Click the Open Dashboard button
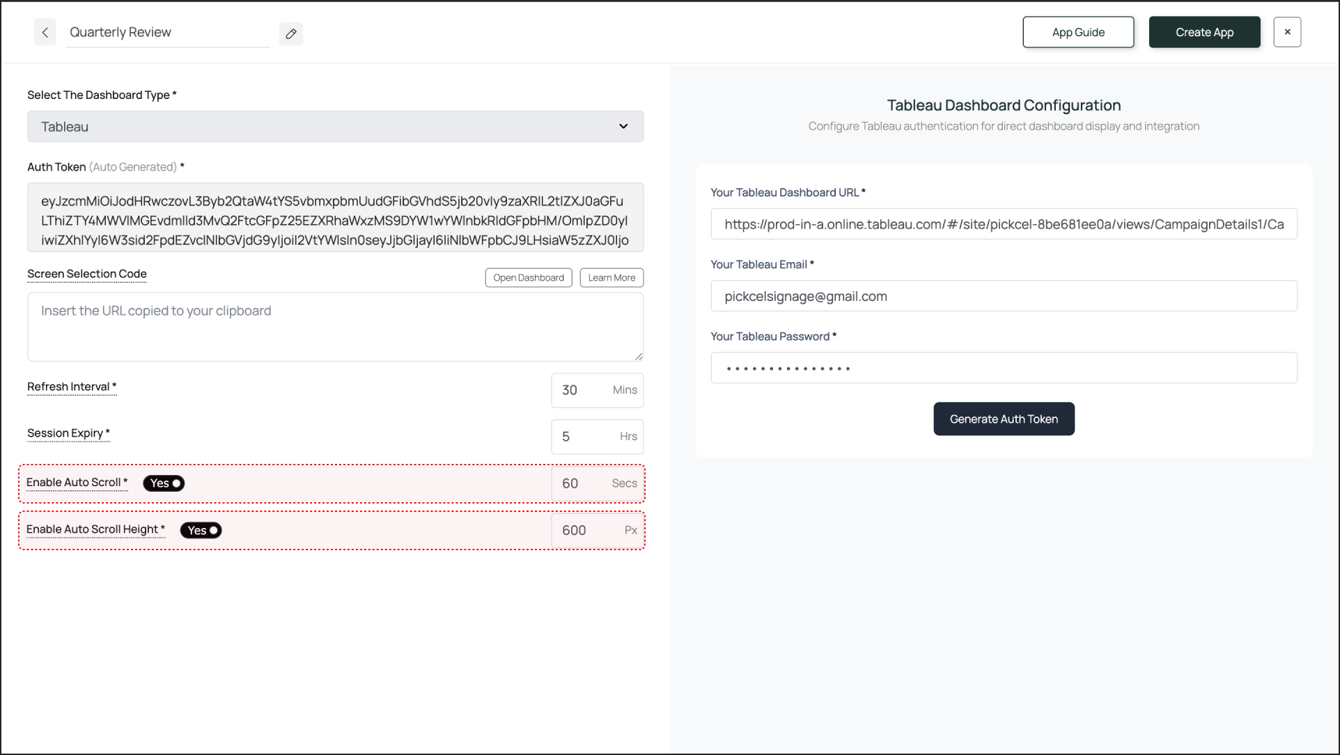The height and width of the screenshot is (755, 1340). click(529, 278)
